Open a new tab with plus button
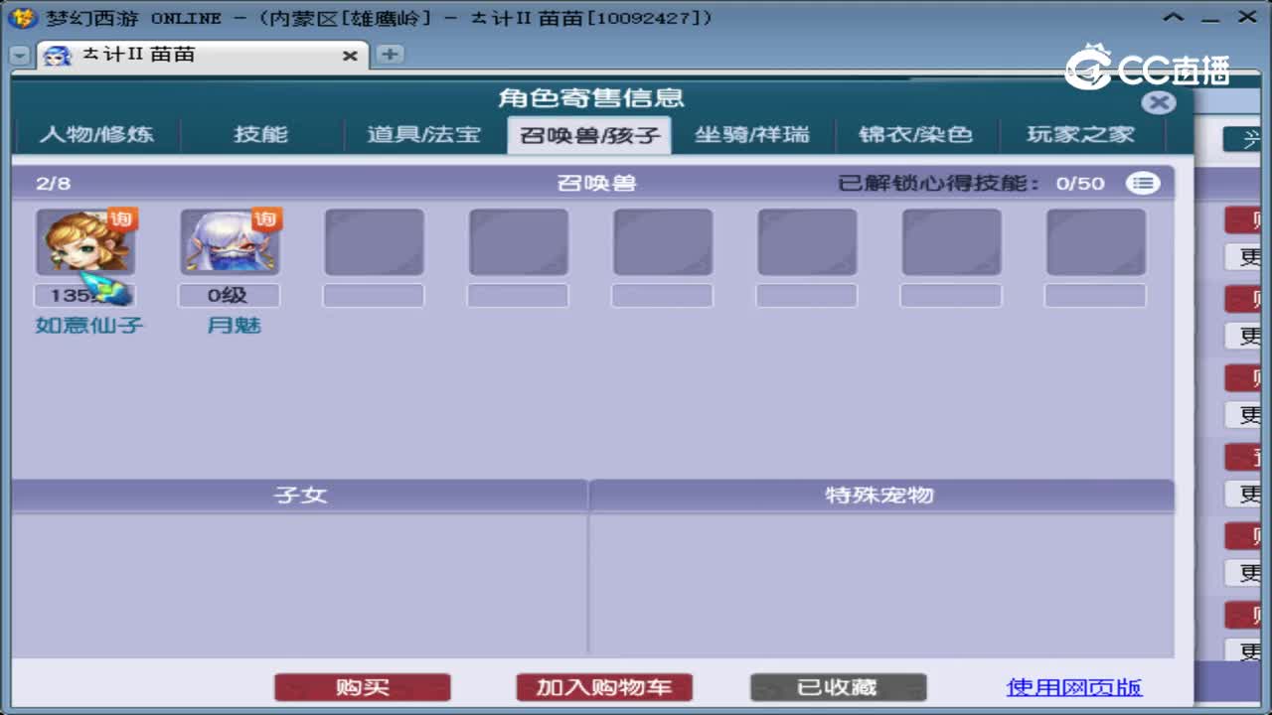The image size is (1272, 715). [390, 55]
